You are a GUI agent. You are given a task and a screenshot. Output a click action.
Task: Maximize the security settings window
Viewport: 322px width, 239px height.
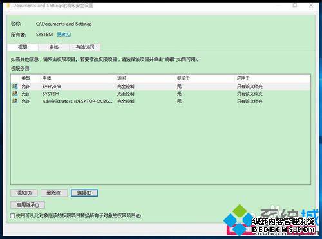click(295, 5)
